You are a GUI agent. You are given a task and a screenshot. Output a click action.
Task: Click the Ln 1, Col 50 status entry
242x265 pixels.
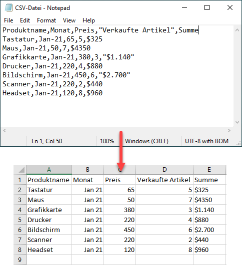tap(46, 141)
